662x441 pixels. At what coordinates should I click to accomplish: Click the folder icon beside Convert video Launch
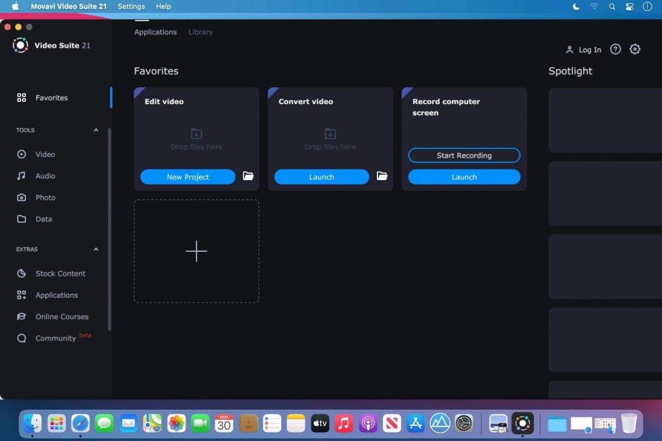pos(381,176)
